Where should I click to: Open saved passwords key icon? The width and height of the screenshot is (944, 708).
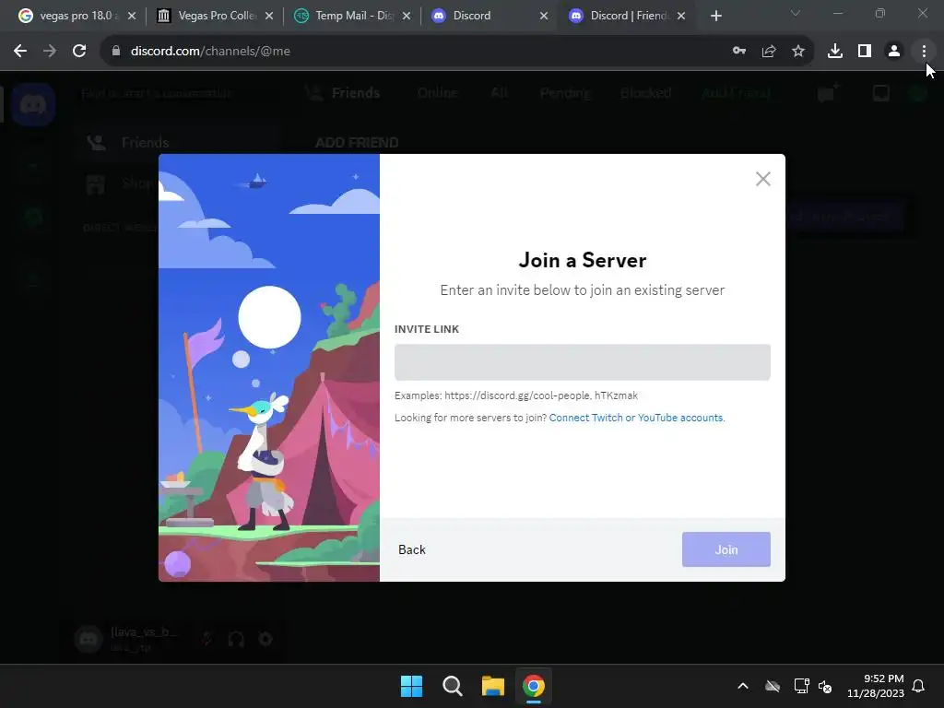(739, 52)
